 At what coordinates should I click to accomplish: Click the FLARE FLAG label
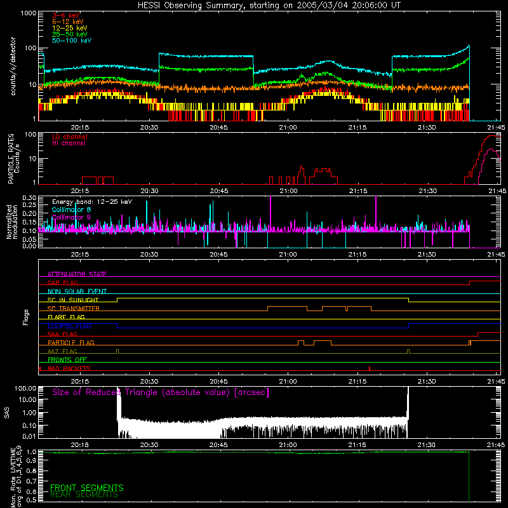coord(66,317)
